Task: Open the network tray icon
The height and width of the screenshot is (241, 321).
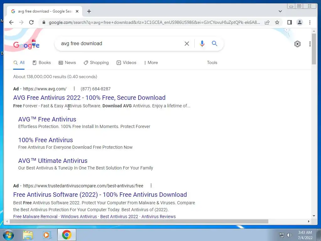Action: (x=282, y=235)
